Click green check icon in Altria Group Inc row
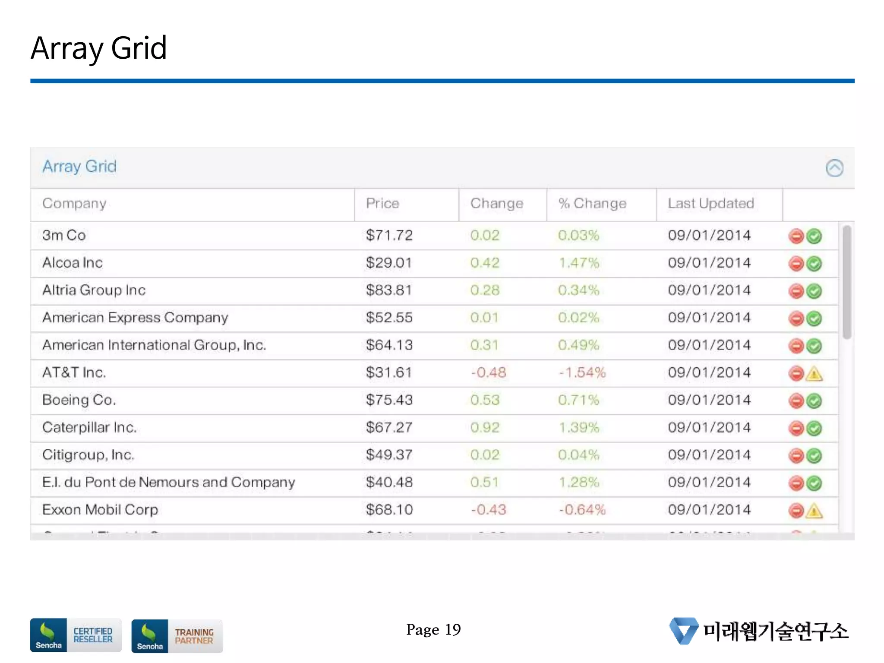Image resolution: width=884 pixels, height=663 pixels. (x=814, y=291)
